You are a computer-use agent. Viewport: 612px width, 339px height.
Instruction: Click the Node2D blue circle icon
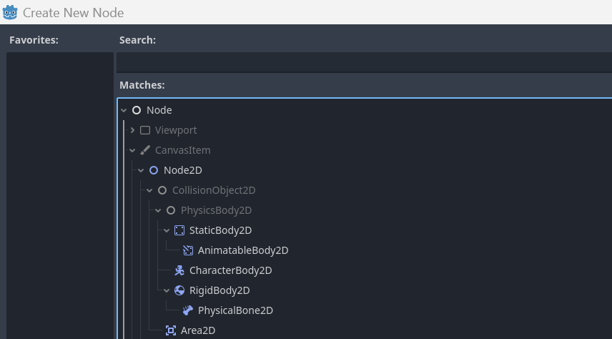coord(154,170)
